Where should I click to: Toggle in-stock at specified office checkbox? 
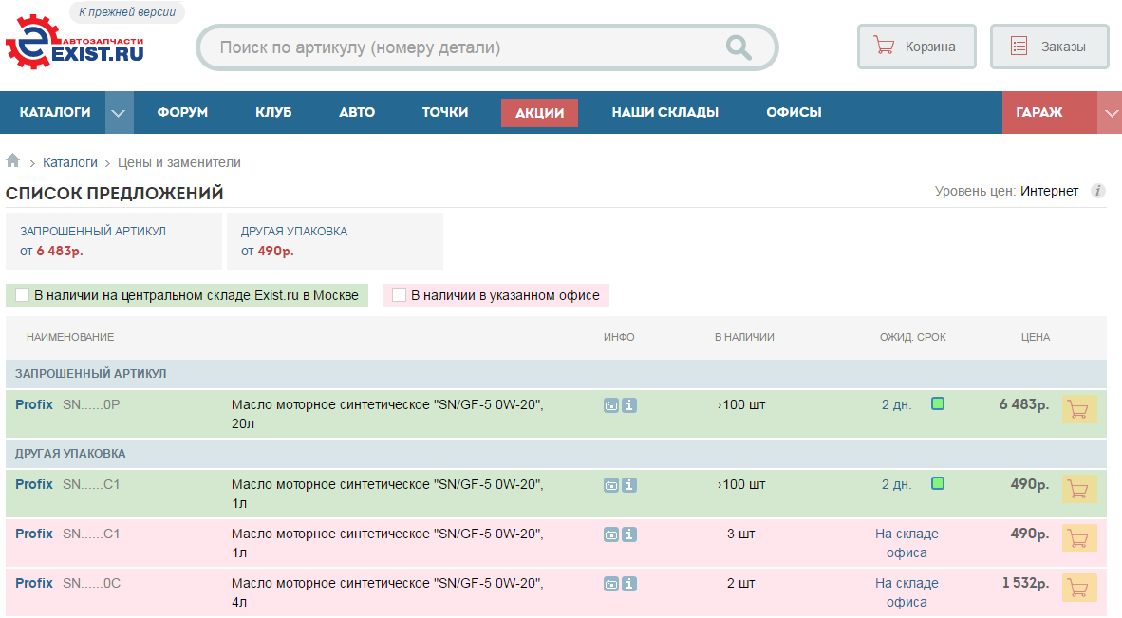[400, 294]
